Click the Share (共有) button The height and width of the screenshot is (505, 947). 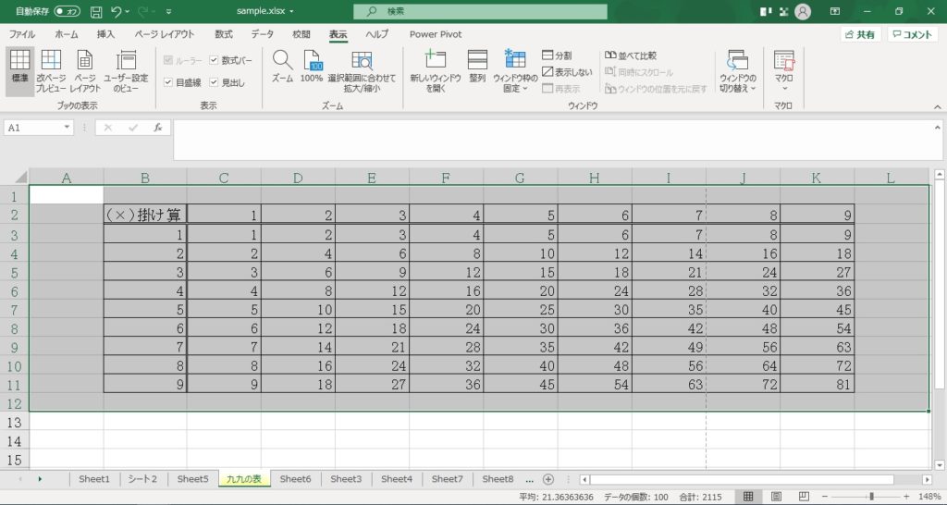(x=860, y=34)
